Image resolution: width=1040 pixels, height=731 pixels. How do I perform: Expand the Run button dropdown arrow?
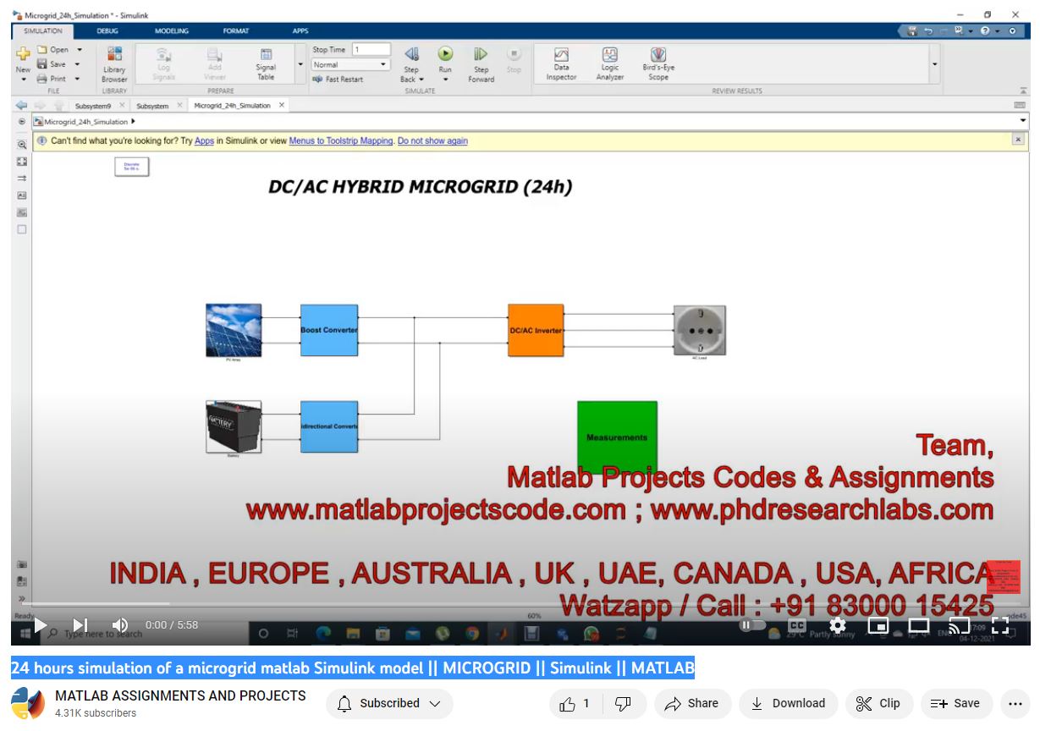(445, 80)
